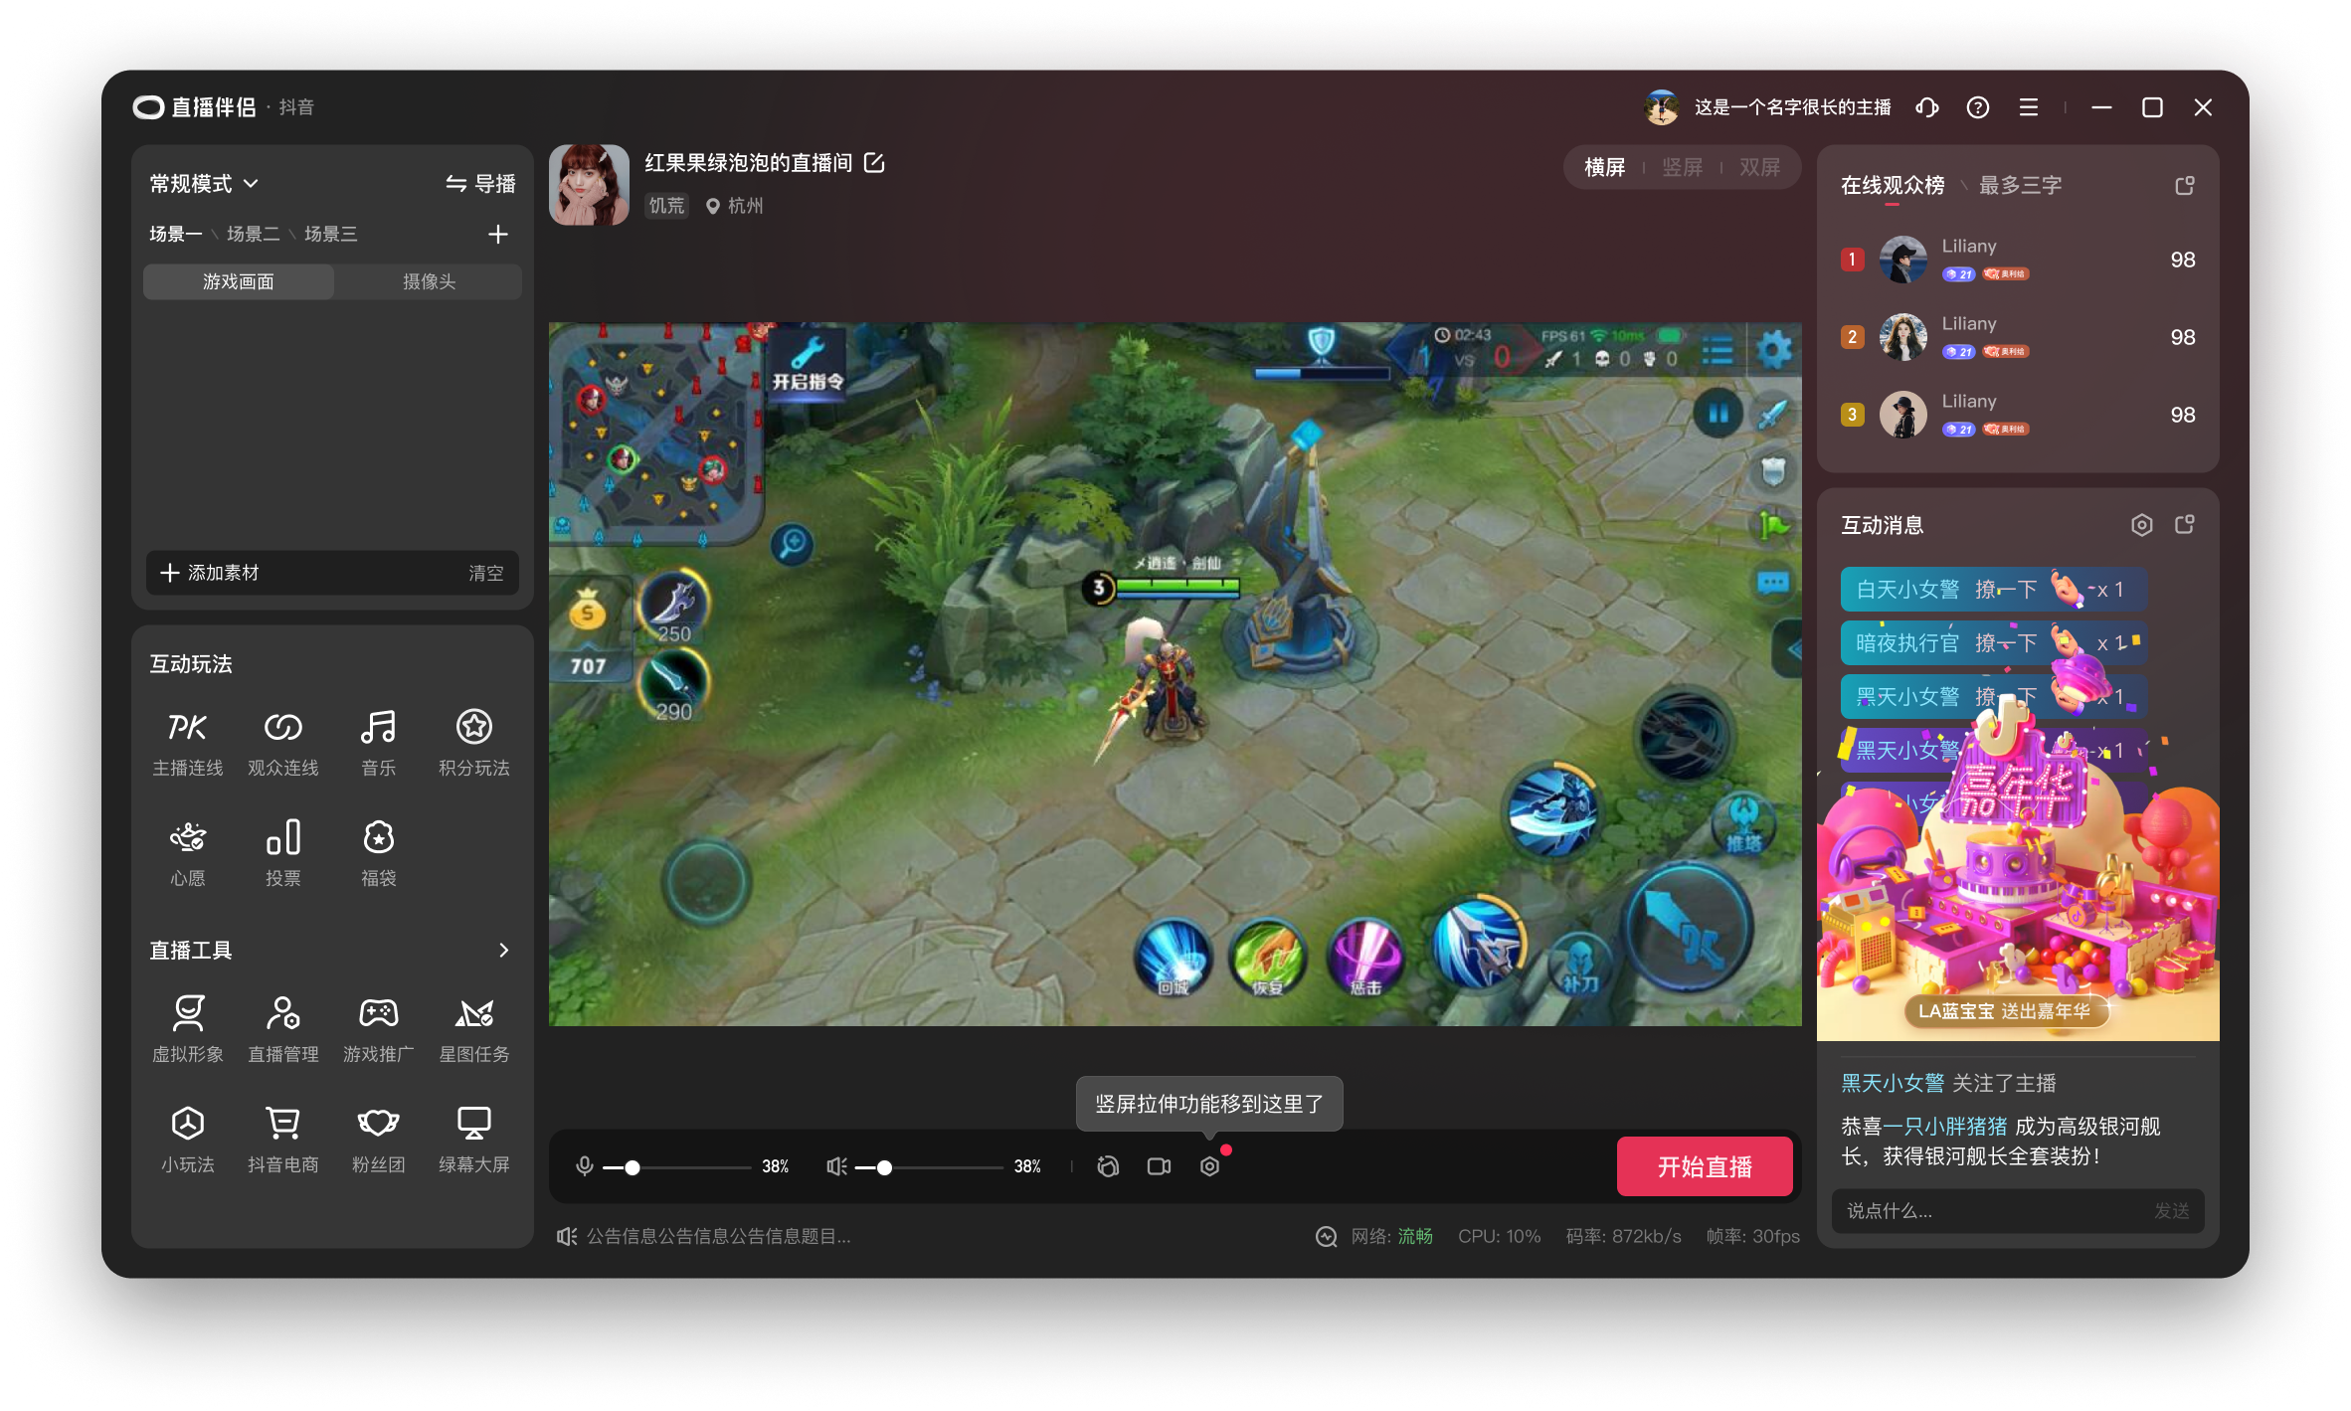Open the 音乐 music tool
Viewport: 2351px width, 1411px height.
coord(378,742)
